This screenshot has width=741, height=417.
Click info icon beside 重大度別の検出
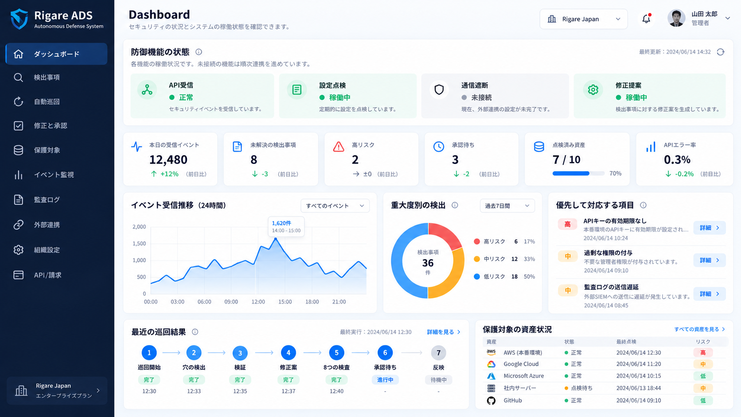pyautogui.click(x=455, y=205)
